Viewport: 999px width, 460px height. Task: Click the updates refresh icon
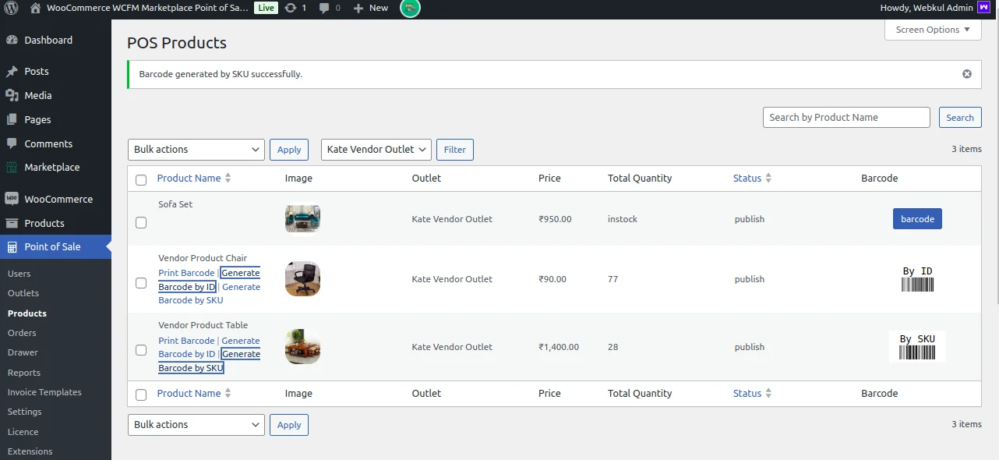pyautogui.click(x=291, y=8)
